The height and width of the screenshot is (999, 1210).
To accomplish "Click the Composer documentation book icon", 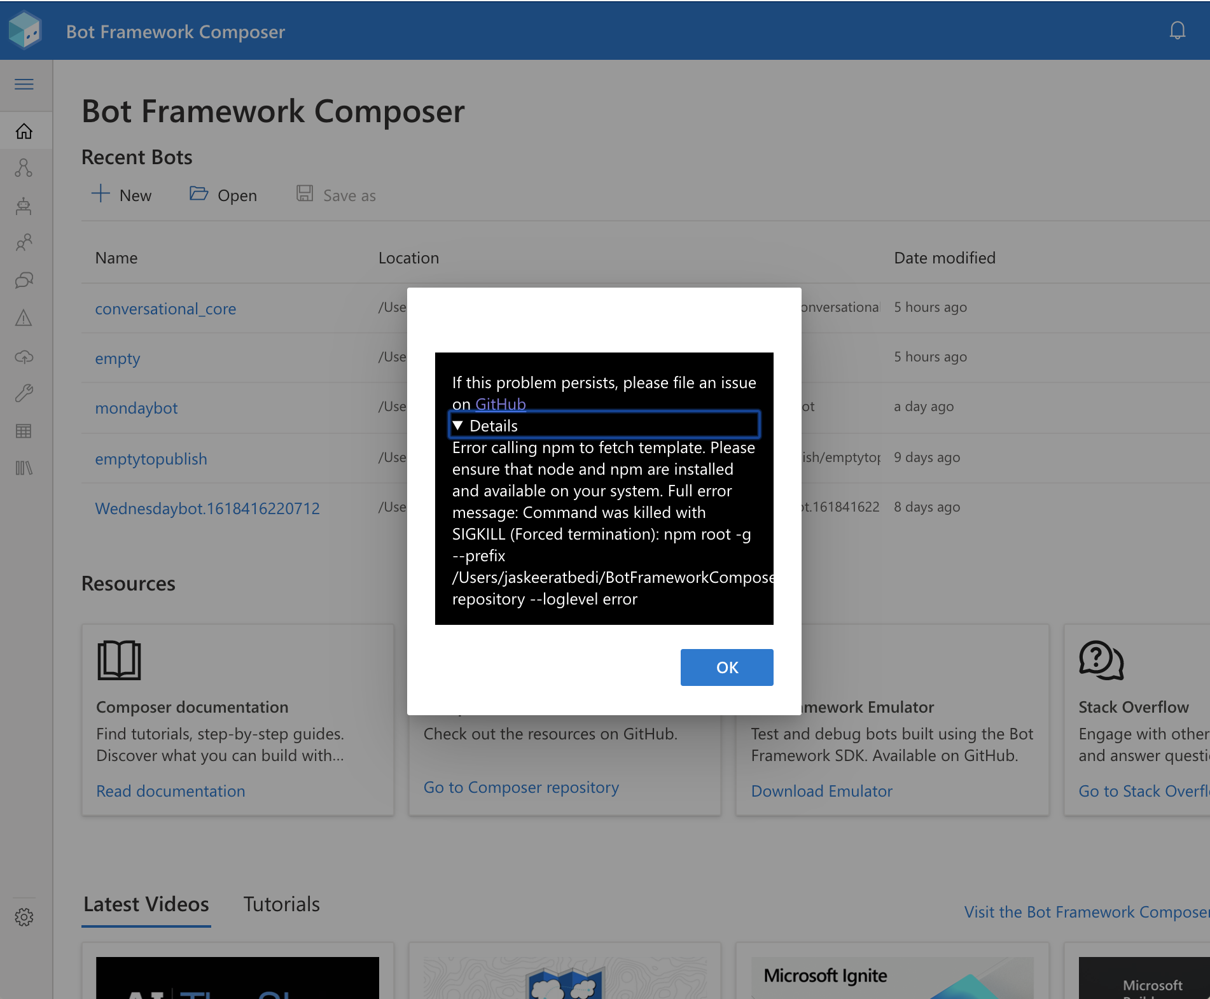I will tap(119, 660).
